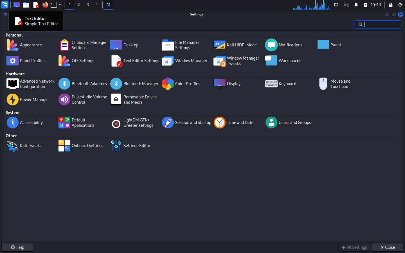
Task: Open Mouse and Touchpad settings
Action: (334, 84)
